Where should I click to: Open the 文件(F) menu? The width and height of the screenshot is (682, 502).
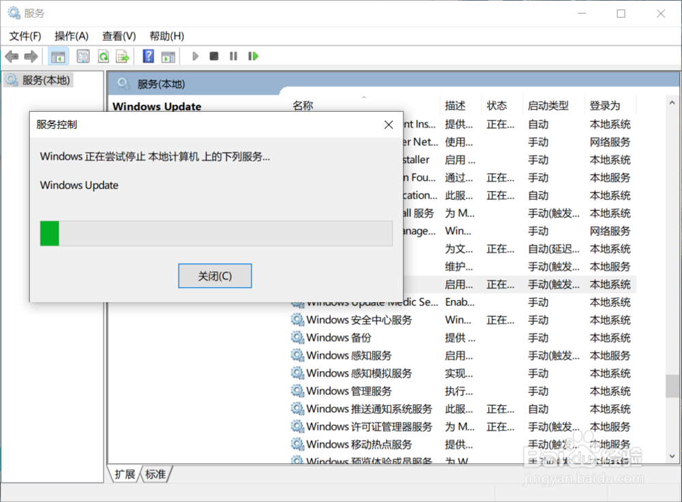coord(25,36)
